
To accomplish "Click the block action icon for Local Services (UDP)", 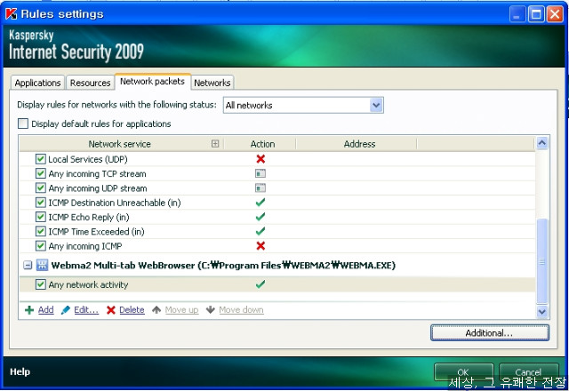I will click(260, 159).
